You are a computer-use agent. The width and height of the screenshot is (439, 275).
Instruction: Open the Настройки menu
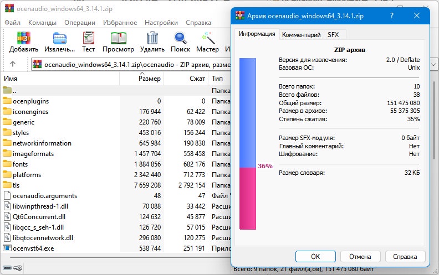click(x=161, y=23)
